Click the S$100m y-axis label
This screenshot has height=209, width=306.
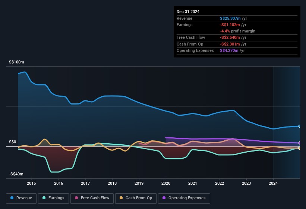(16, 62)
